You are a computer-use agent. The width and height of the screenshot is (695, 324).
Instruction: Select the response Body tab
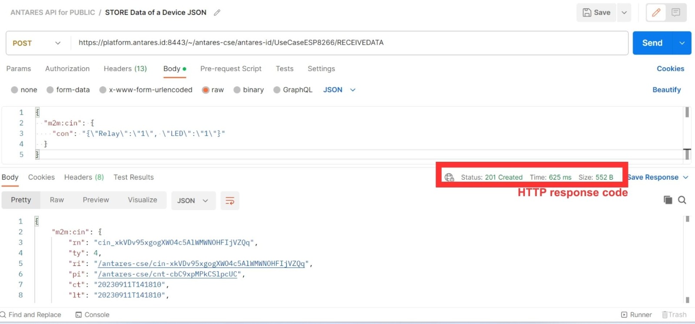pyautogui.click(x=10, y=177)
